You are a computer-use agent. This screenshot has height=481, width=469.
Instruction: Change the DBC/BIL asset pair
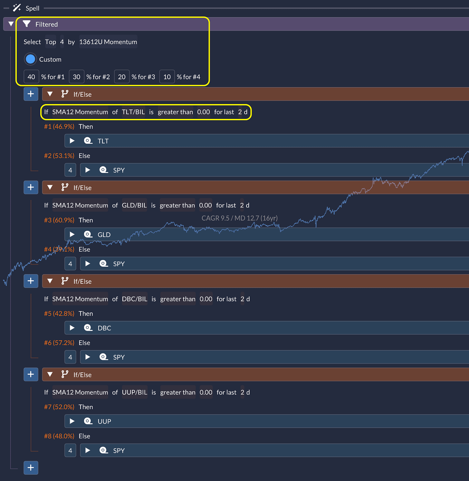135,299
